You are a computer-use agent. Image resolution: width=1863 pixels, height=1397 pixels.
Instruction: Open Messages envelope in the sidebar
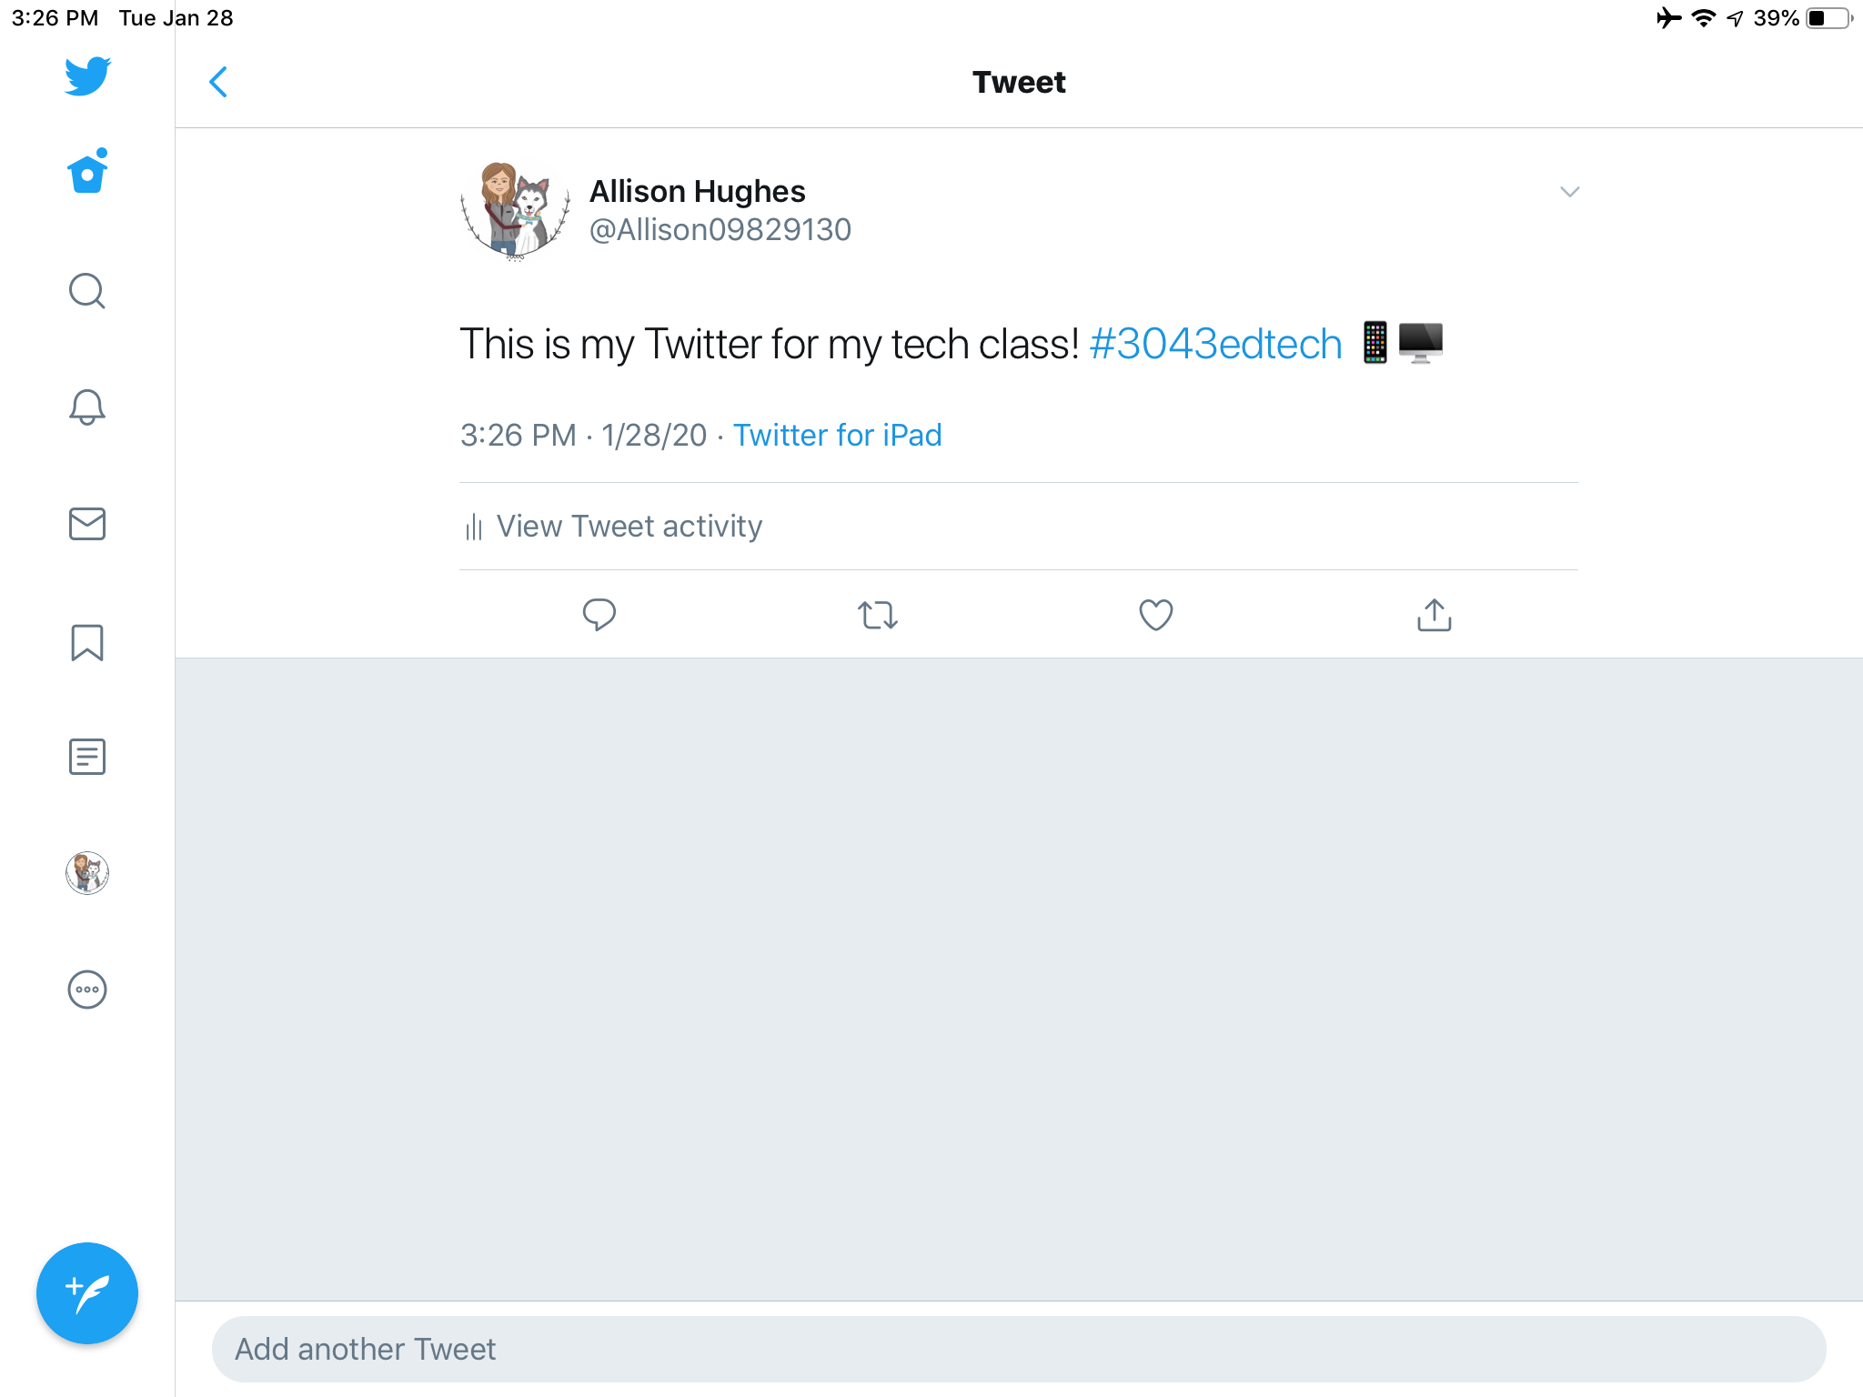(x=87, y=524)
